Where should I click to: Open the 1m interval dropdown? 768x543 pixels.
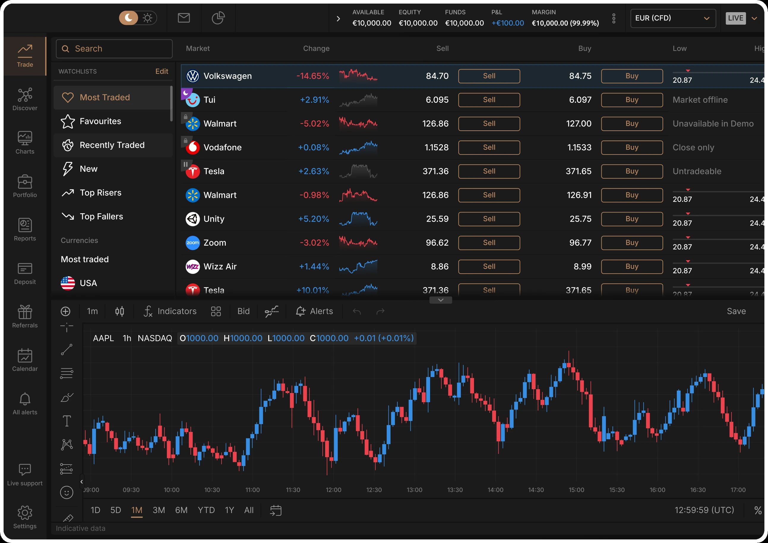pyautogui.click(x=92, y=312)
